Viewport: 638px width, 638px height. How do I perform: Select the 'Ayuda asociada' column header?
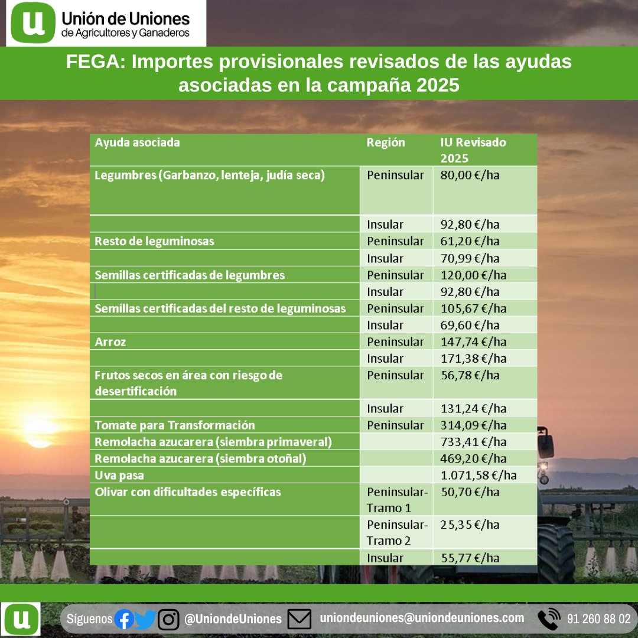click(137, 142)
